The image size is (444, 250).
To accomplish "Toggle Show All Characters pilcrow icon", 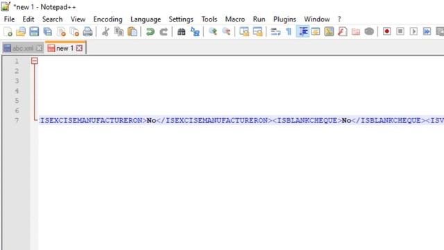I will point(289,31).
